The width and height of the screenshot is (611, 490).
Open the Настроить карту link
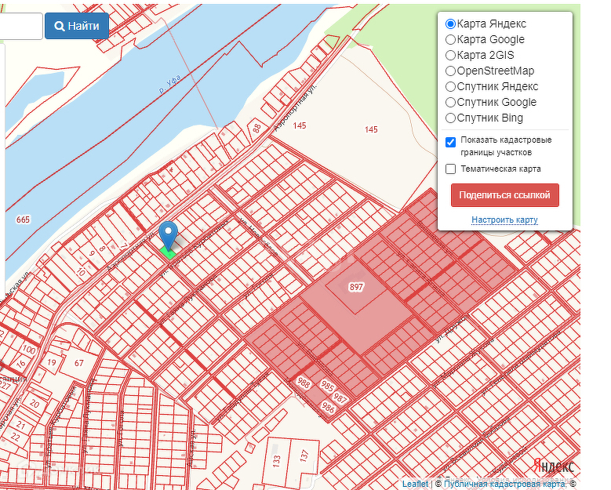504,220
